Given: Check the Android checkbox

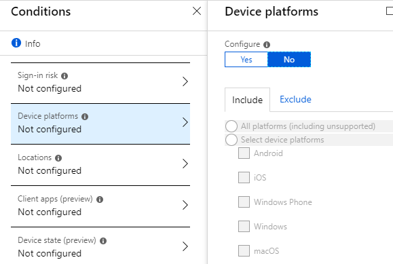Looking at the screenshot, I should pos(244,153).
